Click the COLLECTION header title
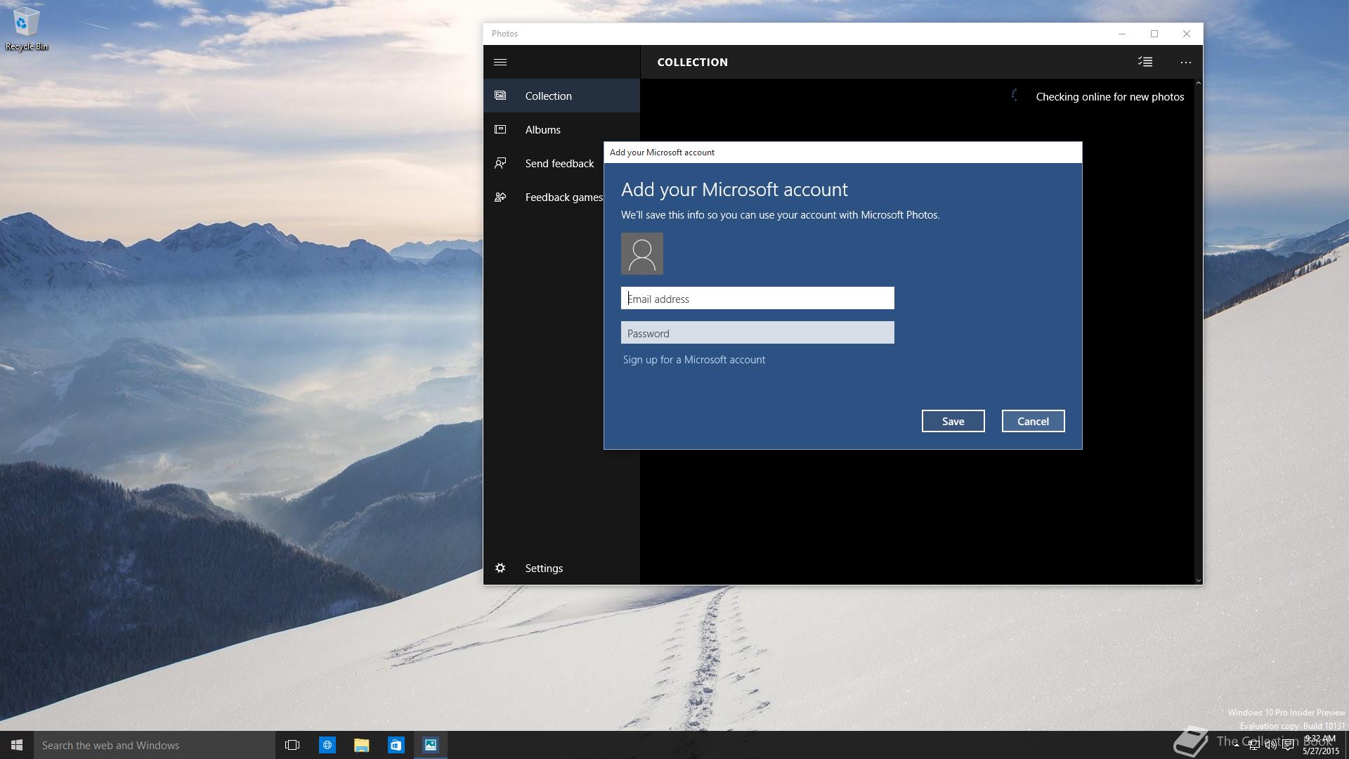Screen dimensions: 1349x759 [x=693, y=62]
